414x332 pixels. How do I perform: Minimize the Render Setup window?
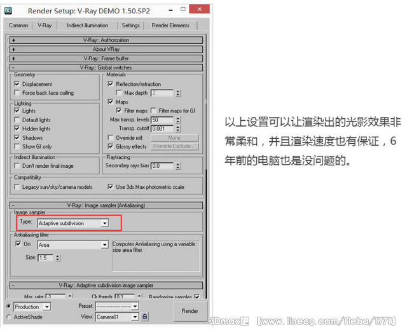(171, 10)
